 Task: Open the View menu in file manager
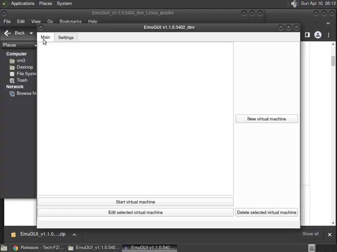pos(36,21)
